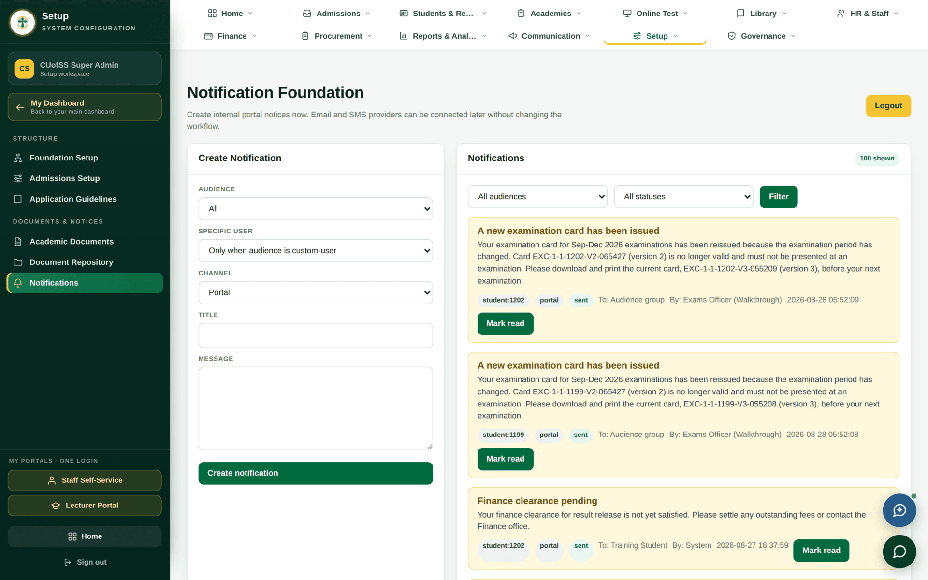Click the student:1199 tag

click(503, 435)
